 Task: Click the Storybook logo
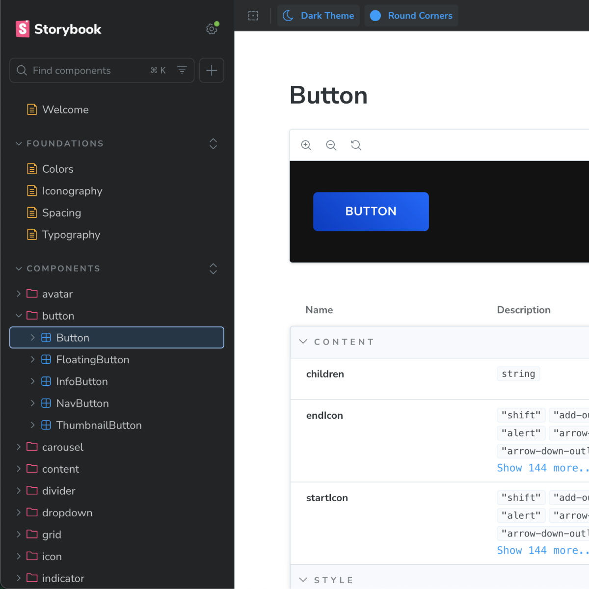point(58,29)
